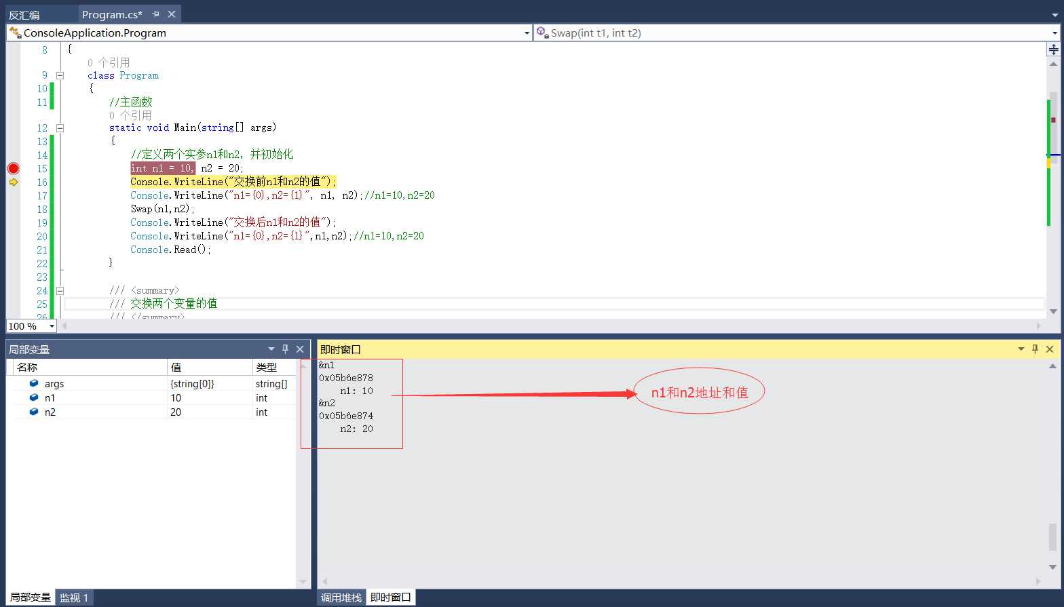Open the 100 % zoom dropdown
The height and width of the screenshot is (607, 1064).
pyautogui.click(x=52, y=326)
